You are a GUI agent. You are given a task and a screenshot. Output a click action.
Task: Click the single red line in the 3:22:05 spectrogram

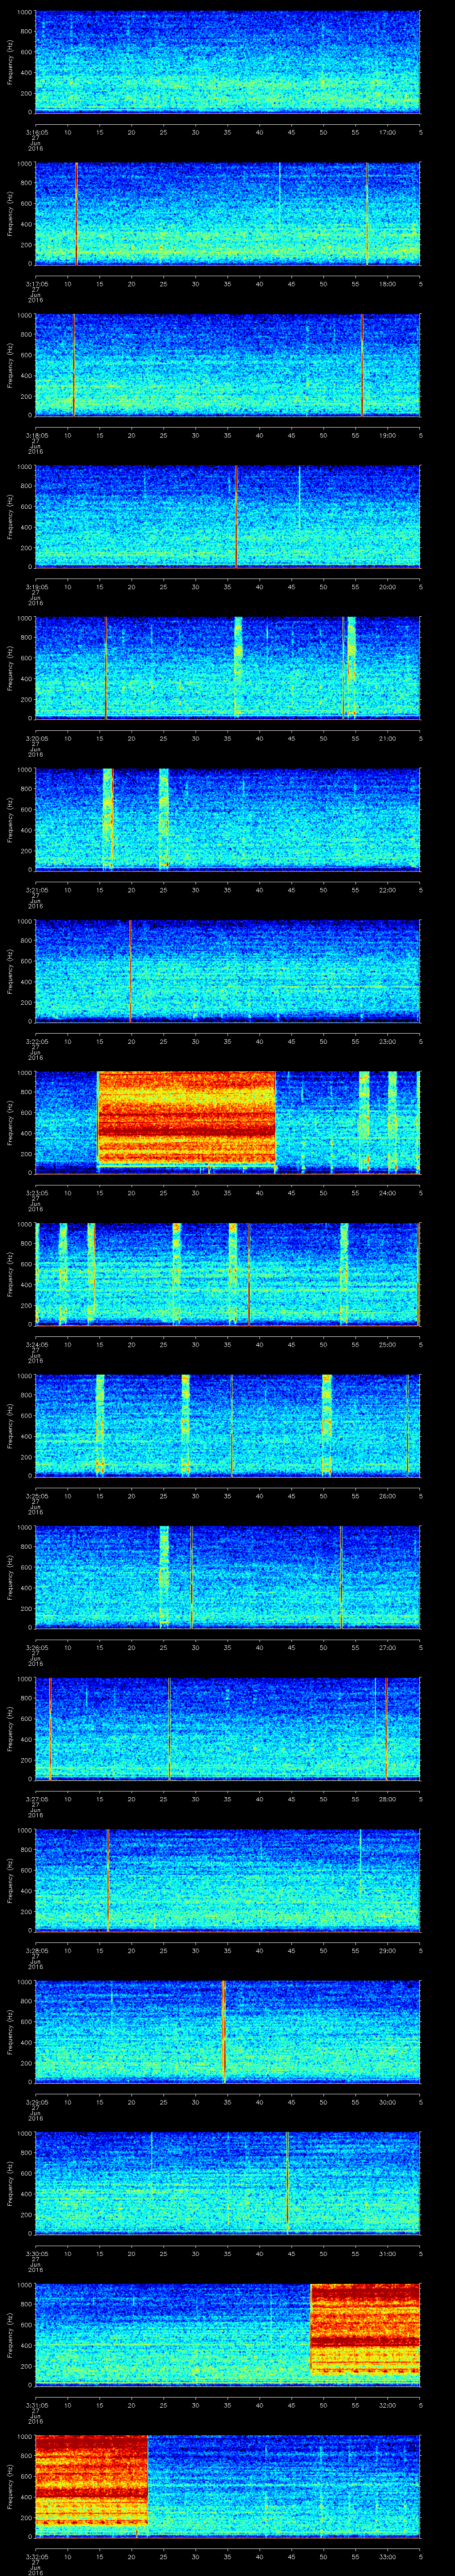[130, 970]
